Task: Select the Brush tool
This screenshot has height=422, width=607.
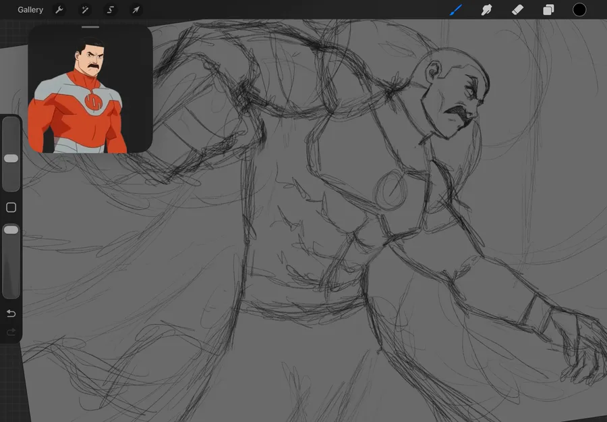Action: coord(456,9)
